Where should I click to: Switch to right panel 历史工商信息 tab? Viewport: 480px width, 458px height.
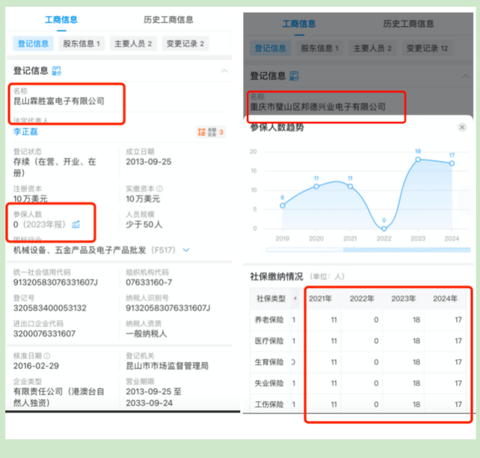408,24
